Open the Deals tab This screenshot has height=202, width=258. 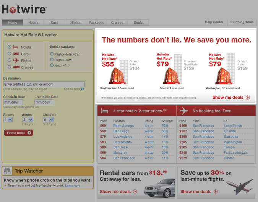coord(138,23)
